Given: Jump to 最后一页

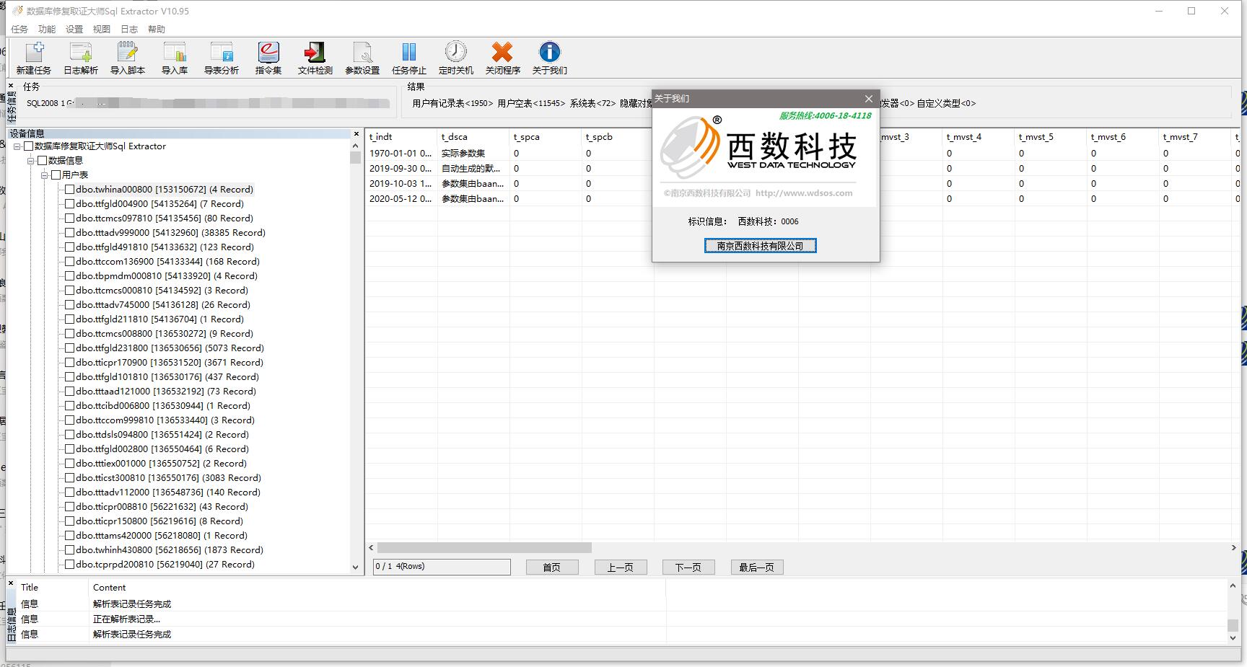Looking at the screenshot, I should (x=757, y=567).
